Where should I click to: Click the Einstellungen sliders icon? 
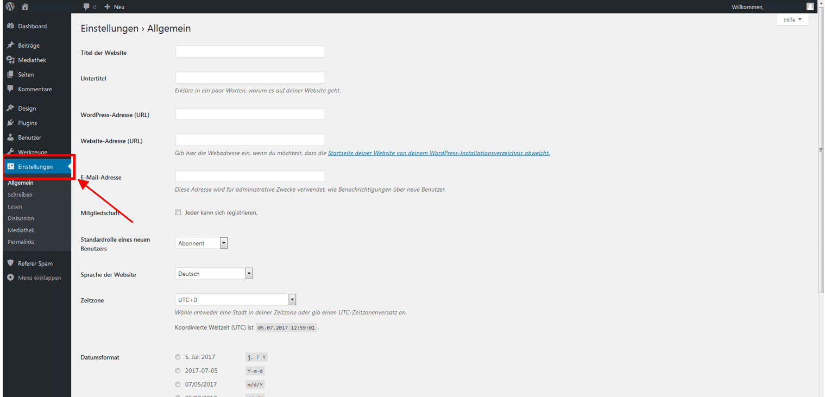10,167
